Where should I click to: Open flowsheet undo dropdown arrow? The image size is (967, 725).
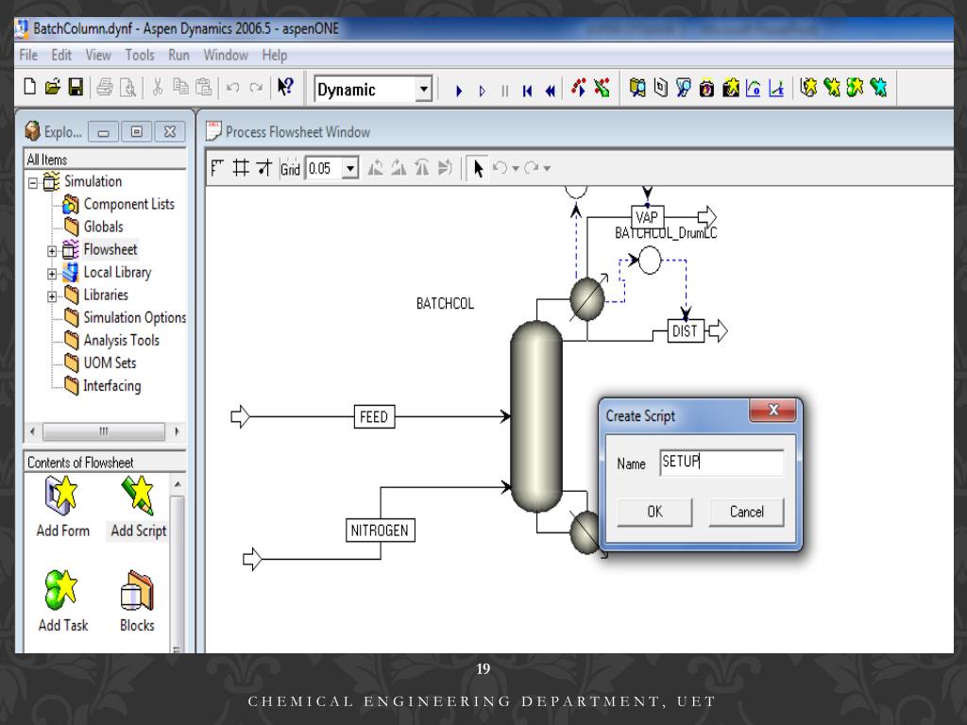515,168
